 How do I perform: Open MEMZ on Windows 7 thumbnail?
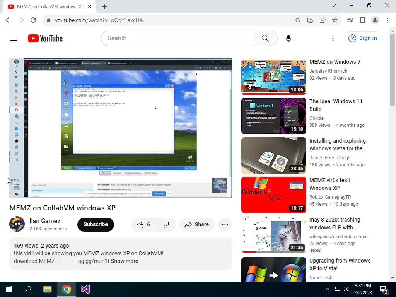click(x=274, y=77)
